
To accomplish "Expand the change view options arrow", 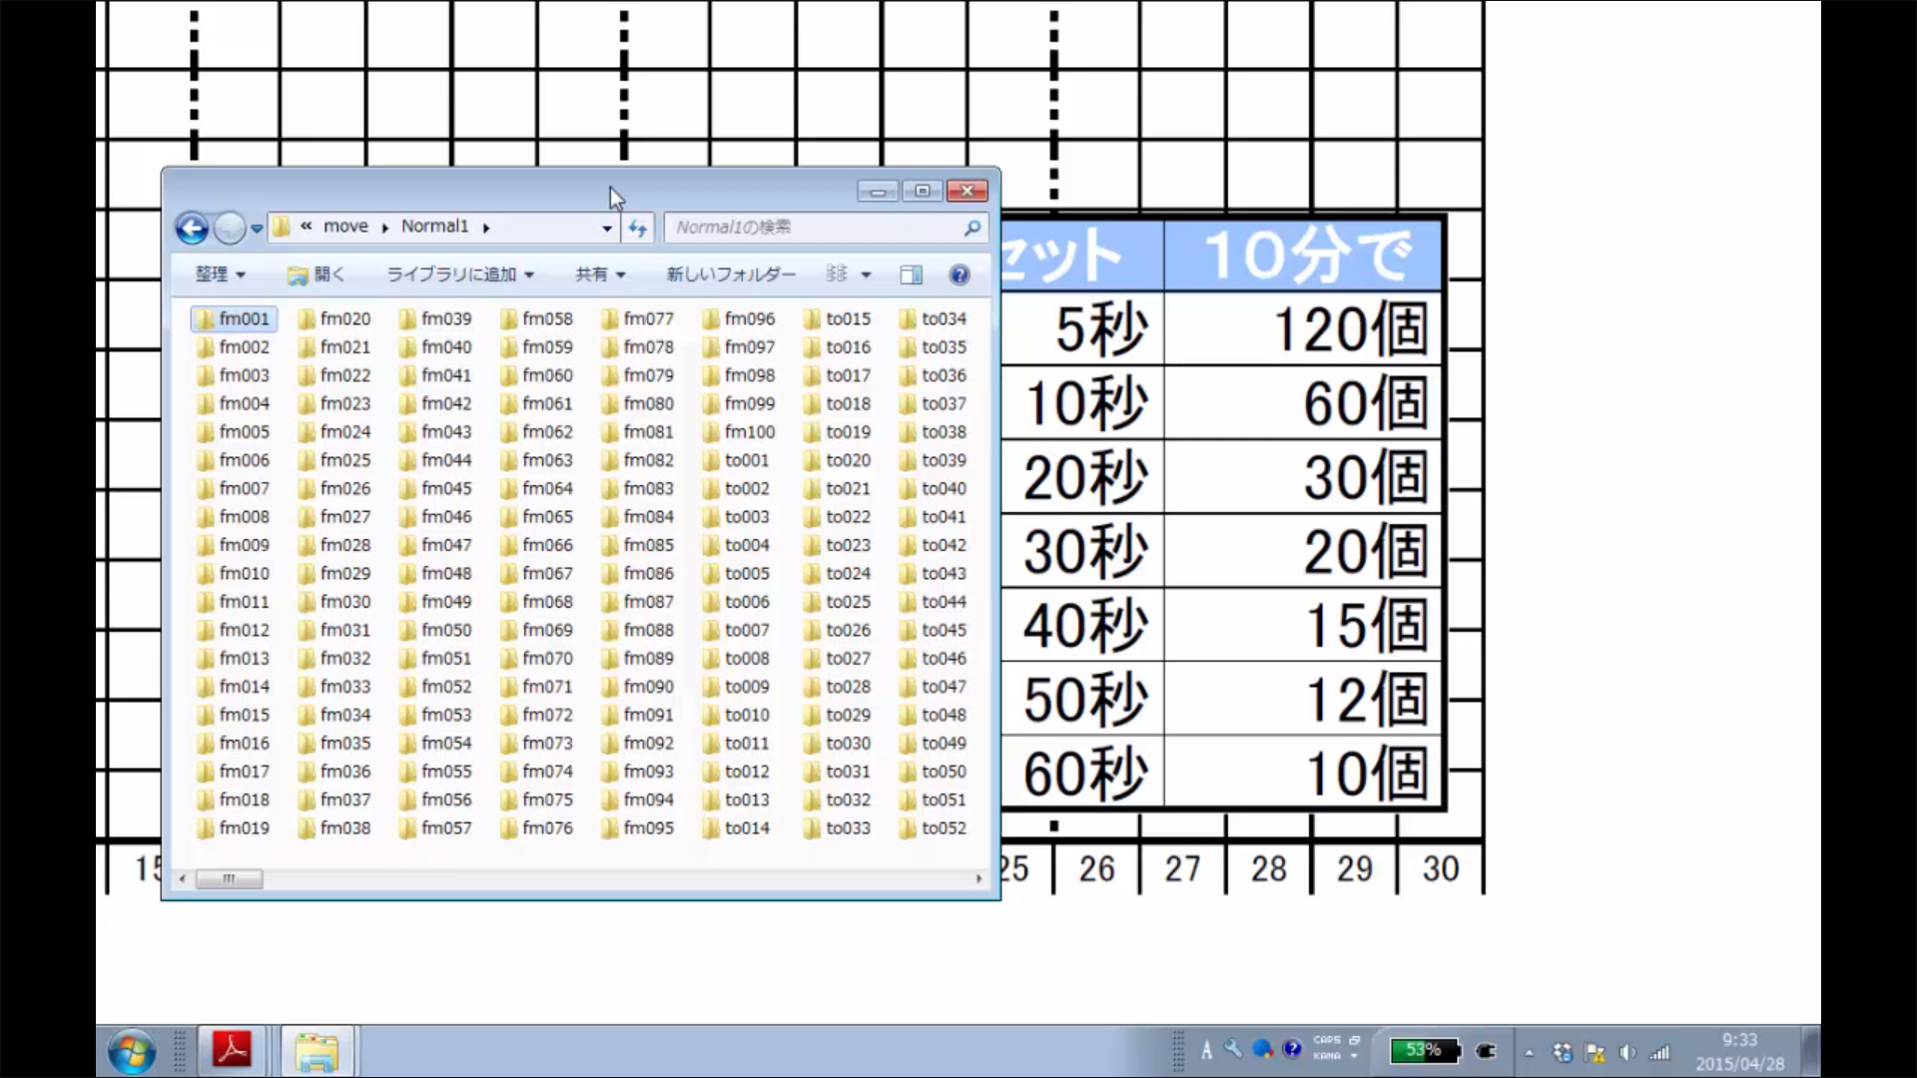I will tap(866, 274).
